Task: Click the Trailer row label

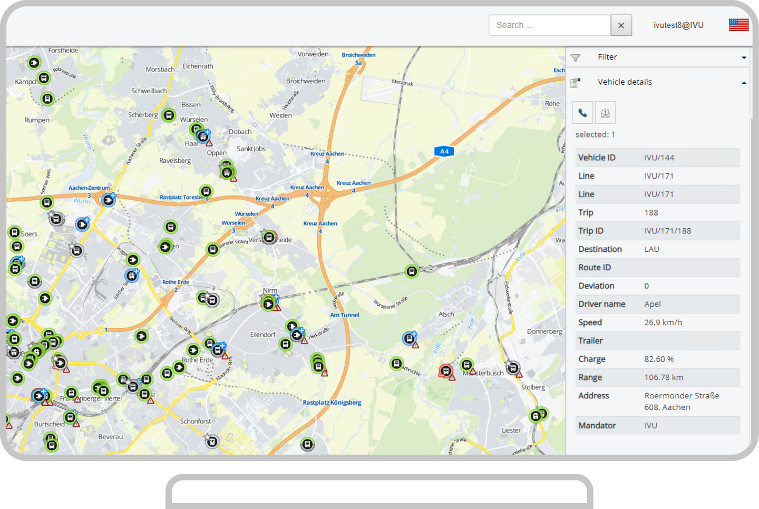Action: pos(590,340)
